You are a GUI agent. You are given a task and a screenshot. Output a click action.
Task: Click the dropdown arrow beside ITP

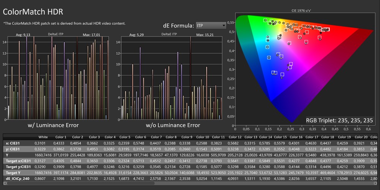point(223,26)
